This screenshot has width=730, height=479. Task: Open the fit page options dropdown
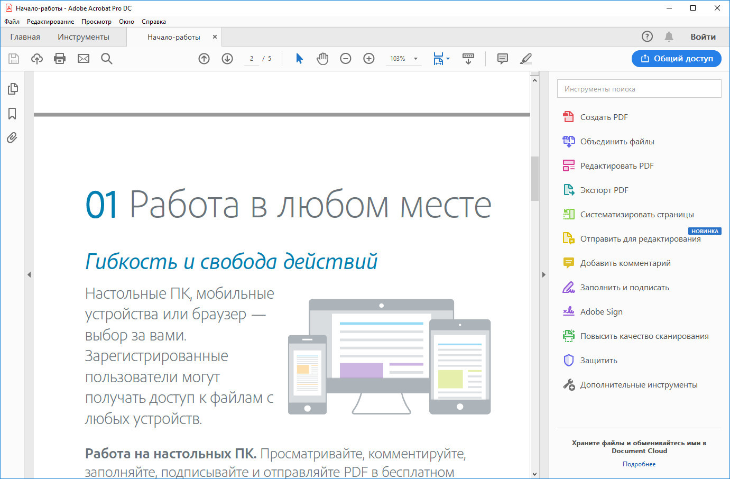448,59
